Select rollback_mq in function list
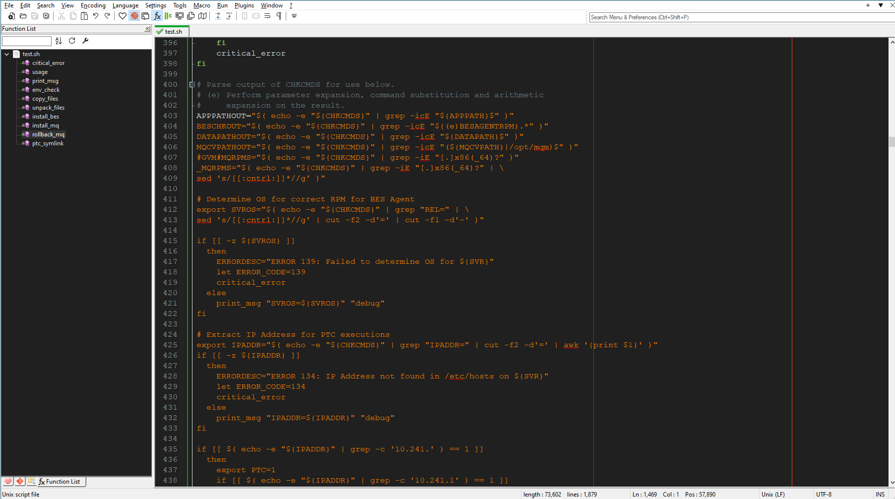Screen dimensions: 895x499 [49, 134]
